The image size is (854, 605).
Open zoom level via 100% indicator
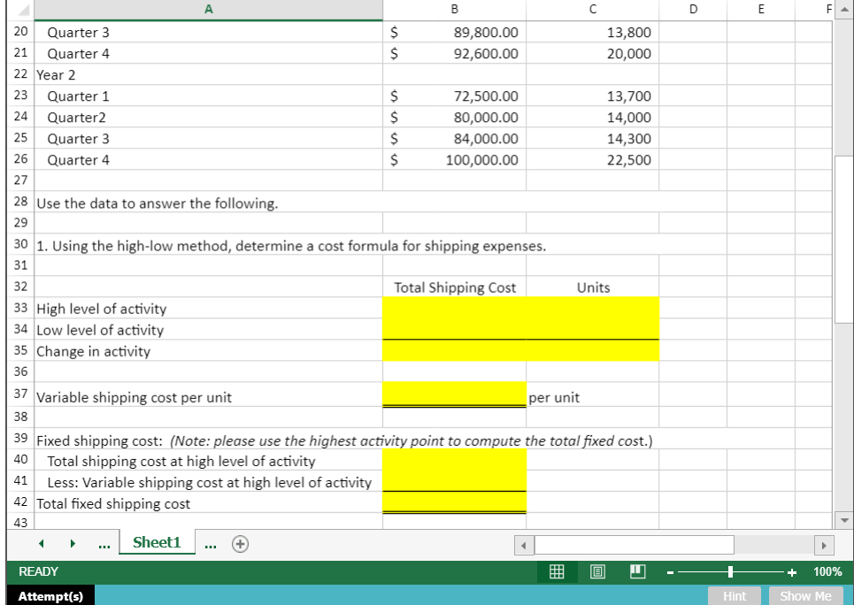[x=827, y=571]
